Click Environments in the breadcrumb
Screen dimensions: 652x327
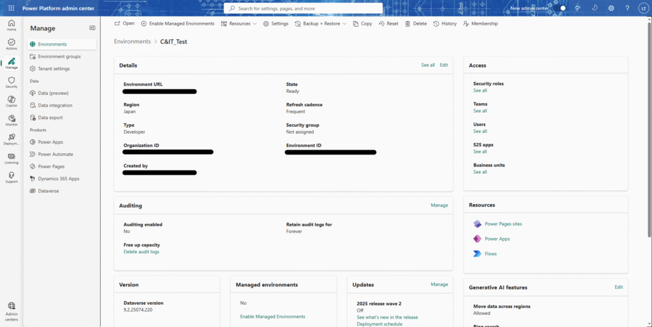click(132, 41)
